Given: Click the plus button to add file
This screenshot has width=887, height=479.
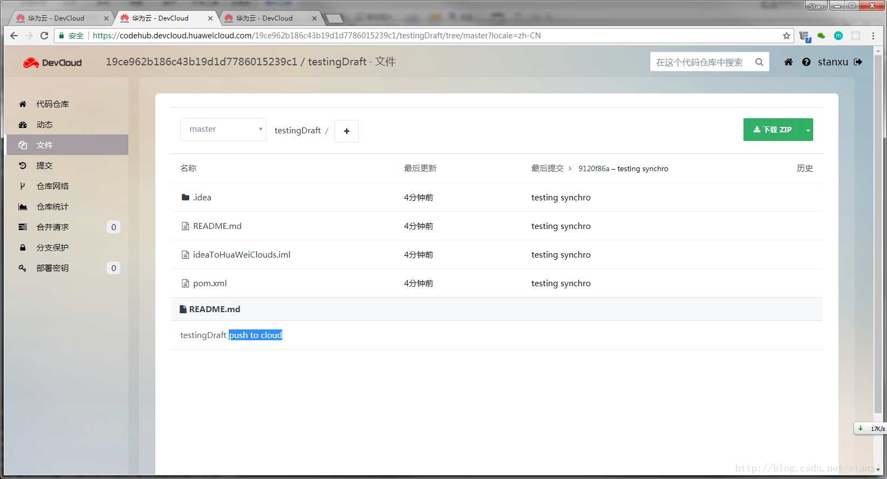Looking at the screenshot, I should (346, 131).
